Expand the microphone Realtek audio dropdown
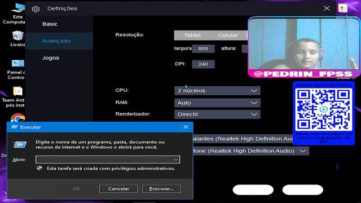361x203 pixels. click(x=251, y=151)
